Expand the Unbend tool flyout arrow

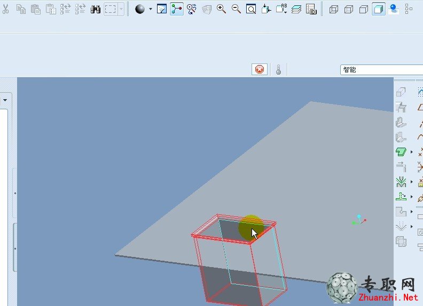pyautogui.click(x=412, y=197)
